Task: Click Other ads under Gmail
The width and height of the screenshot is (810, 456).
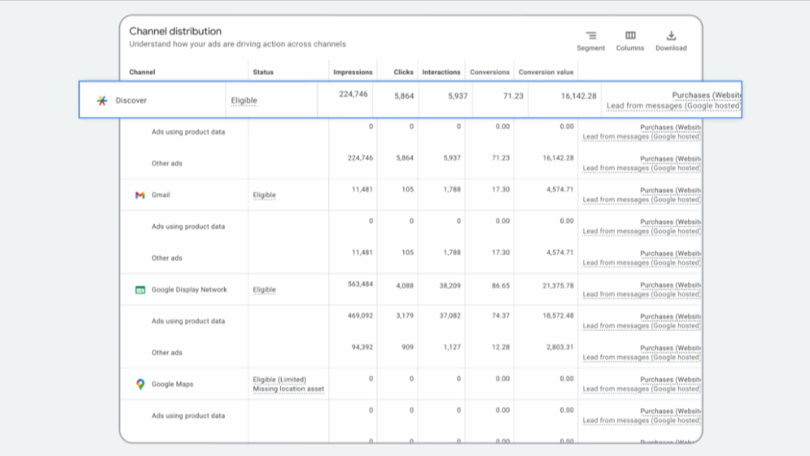Action: pos(167,258)
